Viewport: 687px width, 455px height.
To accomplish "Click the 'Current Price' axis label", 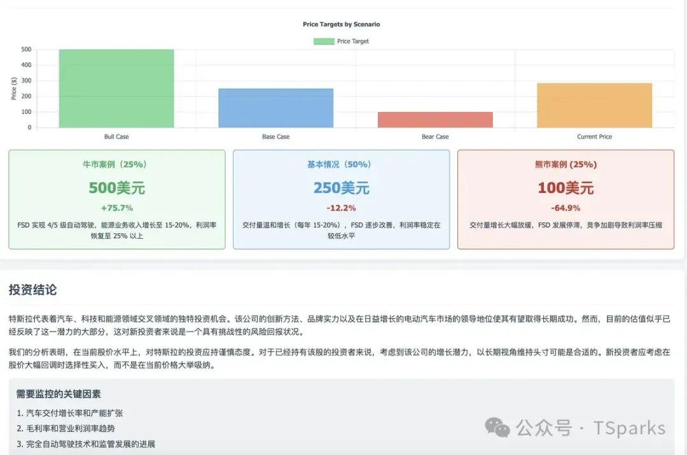I will [x=595, y=137].
